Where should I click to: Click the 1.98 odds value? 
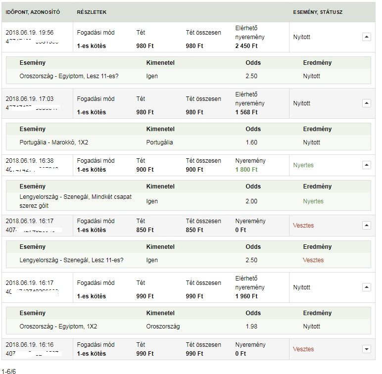point(253,327)
